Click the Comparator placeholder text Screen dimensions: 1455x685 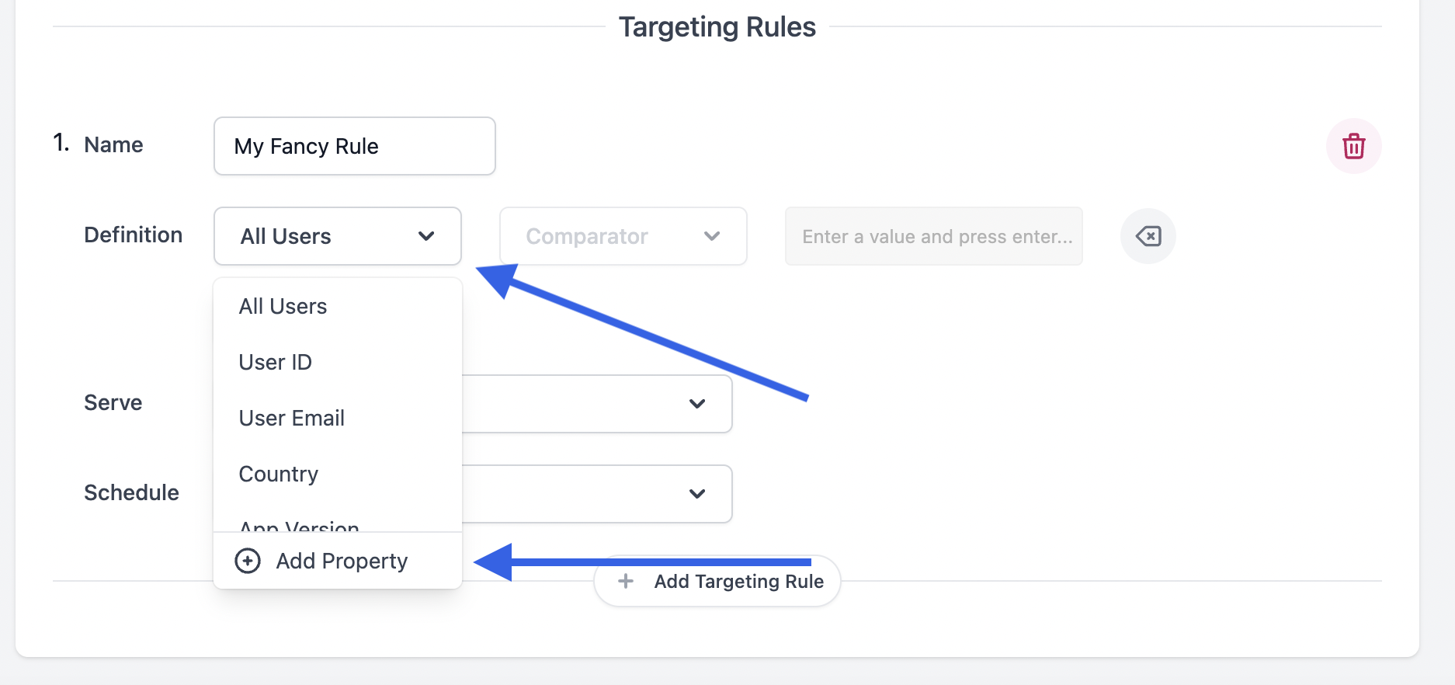(587, 236)
